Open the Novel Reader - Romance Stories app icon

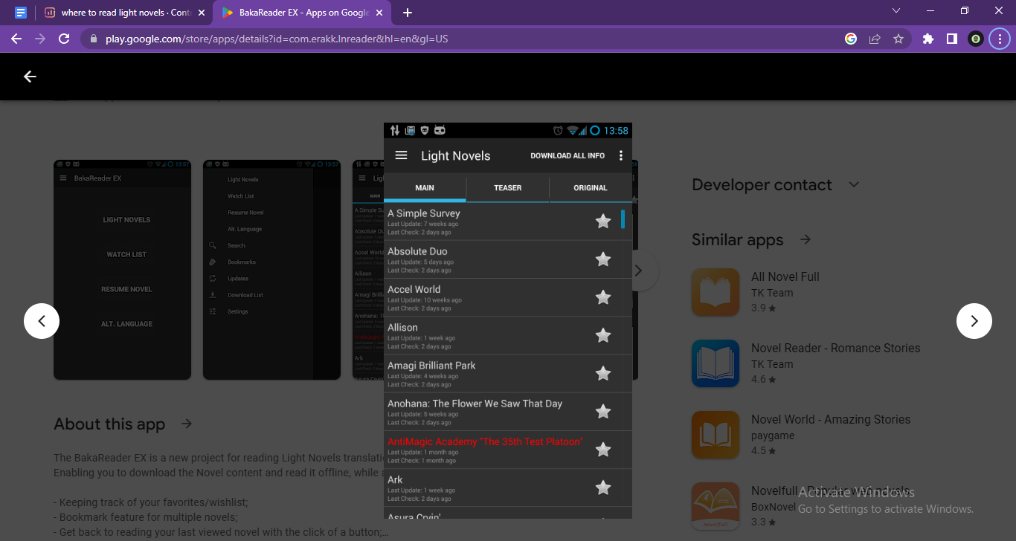coord(716,363)
